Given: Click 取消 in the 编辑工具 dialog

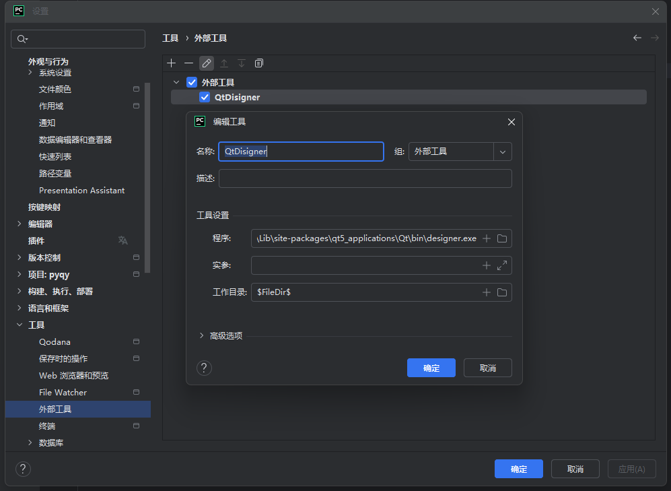Looking at the screenshot, I should [x=488, y=368].
